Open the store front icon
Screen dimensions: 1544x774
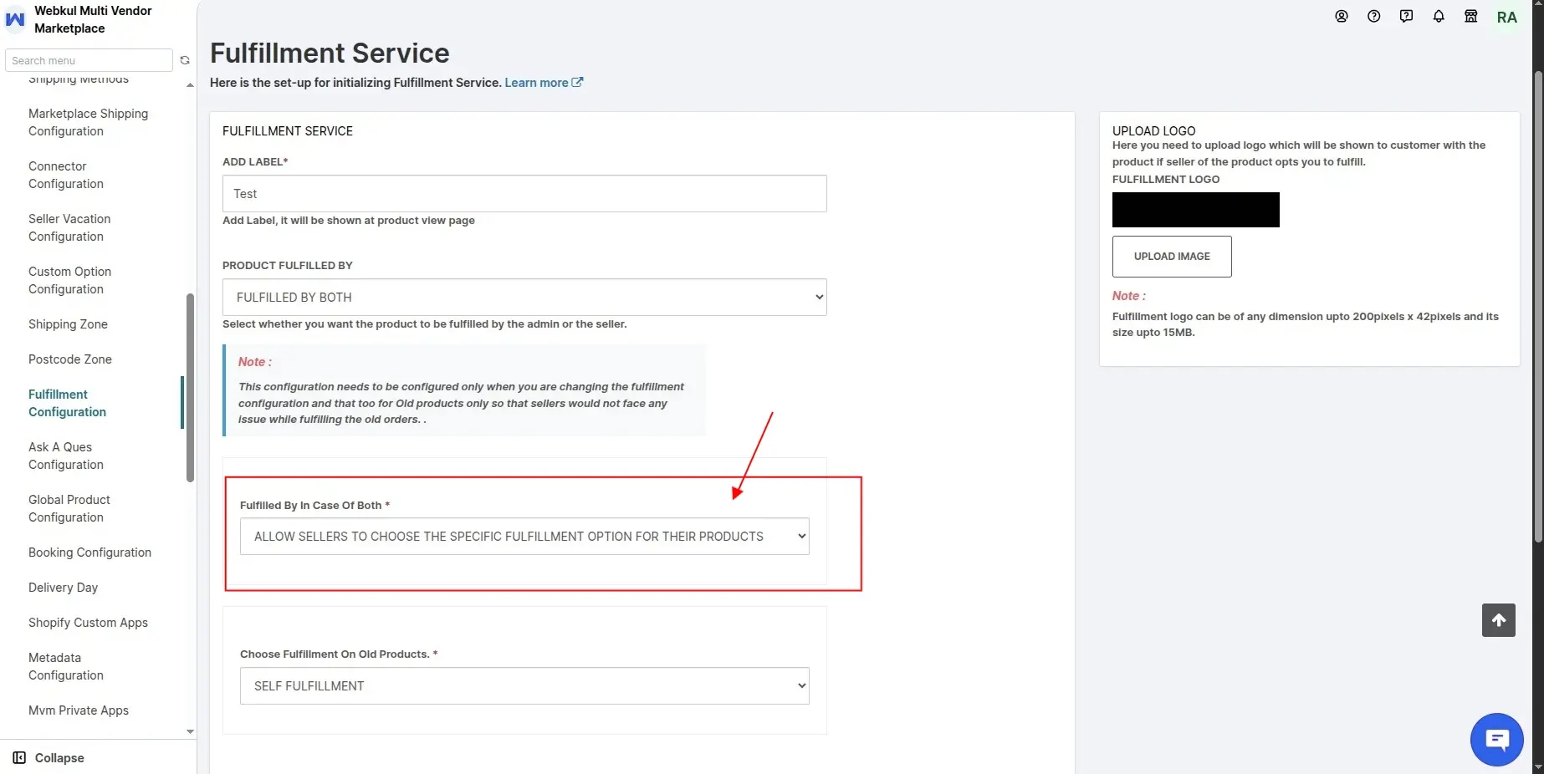point(1471,16)
